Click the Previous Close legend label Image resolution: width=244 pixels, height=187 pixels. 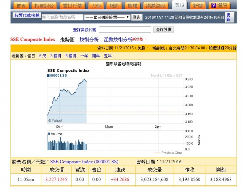(x=172, y=153)
